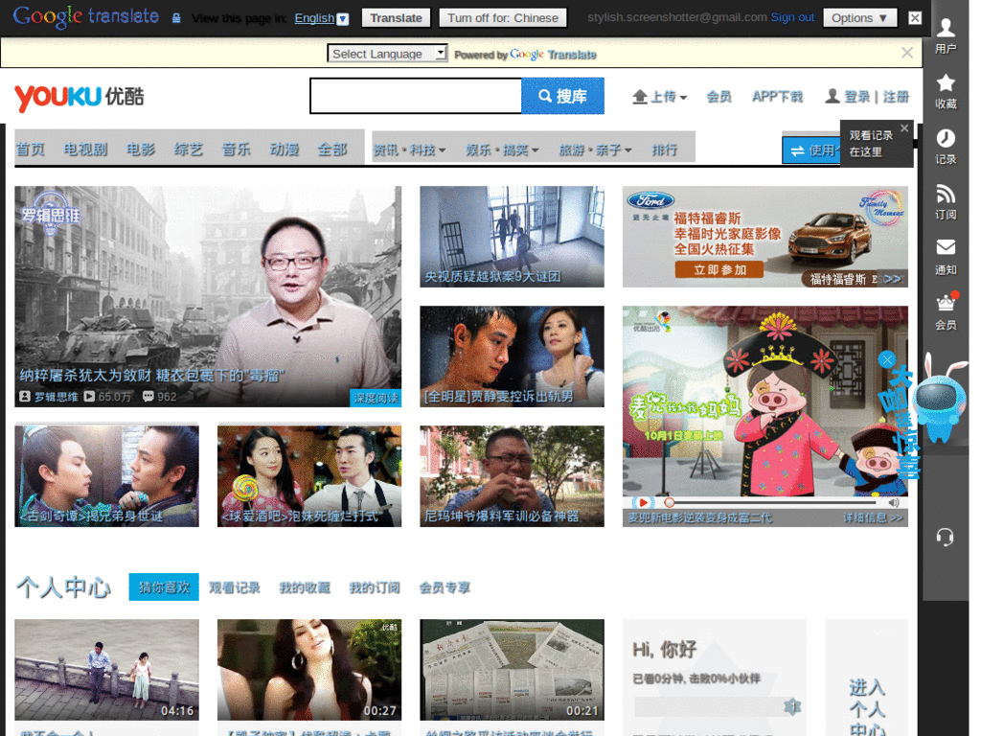Open the 全部 navigation item
Image resolution: width=981 pixels, height=736 pixels.
[332, 149]
